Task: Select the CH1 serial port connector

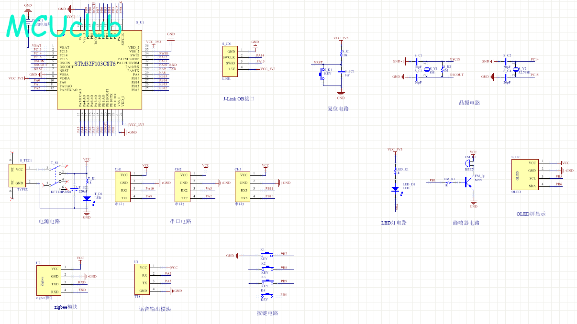Action: tap(122, 186)
